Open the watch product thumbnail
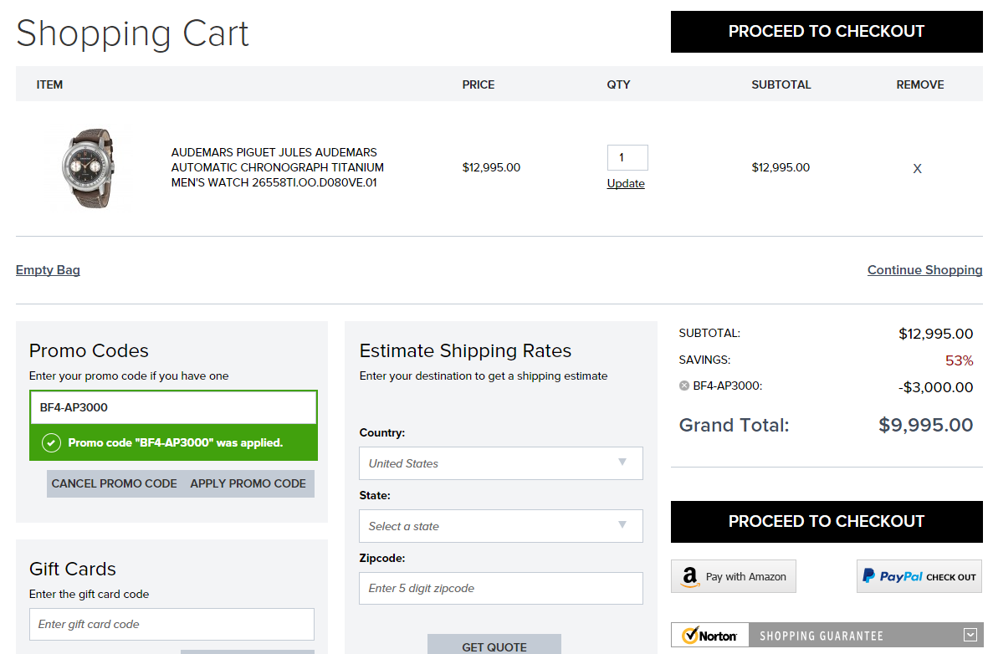This screenshot has height=654, width=993. pos(90,168)
